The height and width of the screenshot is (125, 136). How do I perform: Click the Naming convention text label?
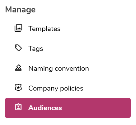59,69
